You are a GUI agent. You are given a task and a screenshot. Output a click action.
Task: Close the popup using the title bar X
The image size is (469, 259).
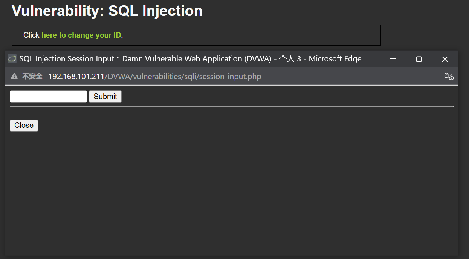445,59
